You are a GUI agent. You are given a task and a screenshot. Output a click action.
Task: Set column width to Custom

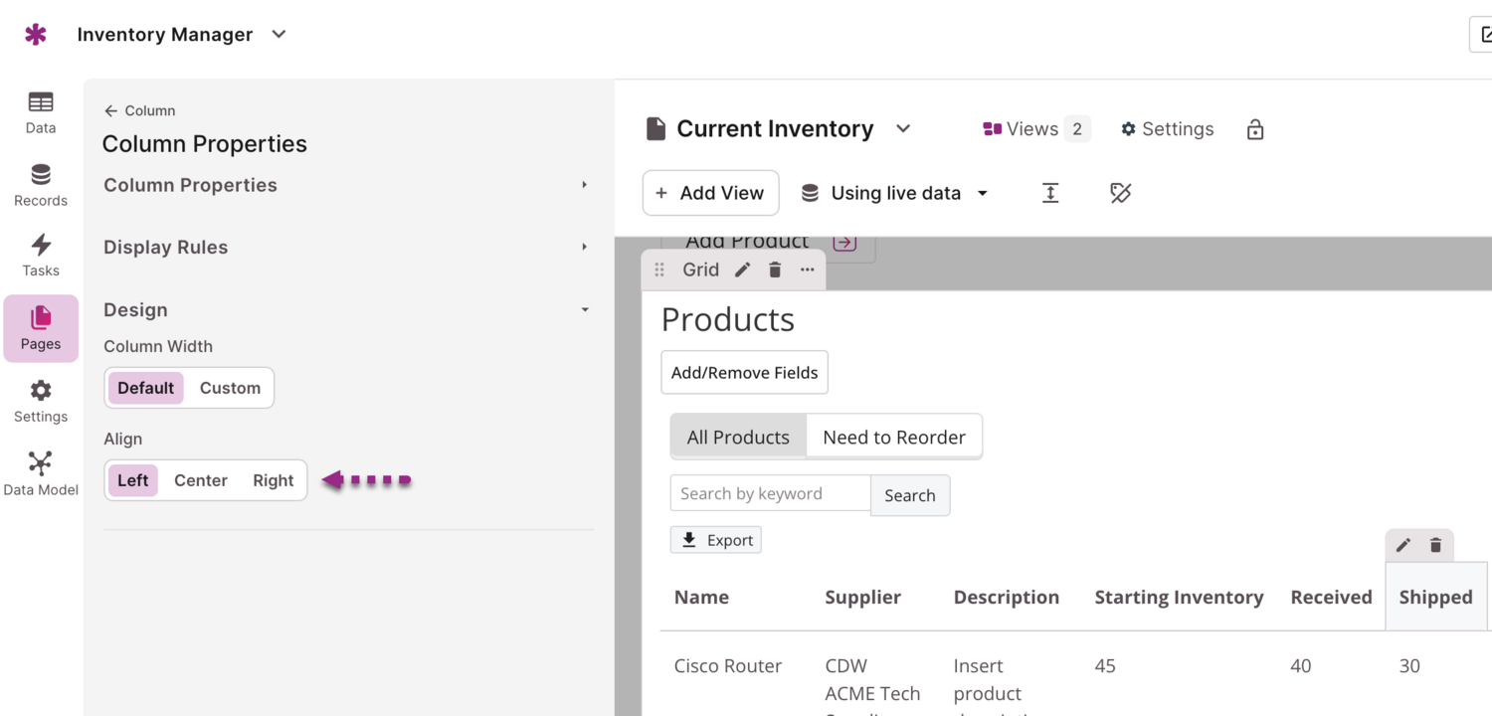click(230, 388)
